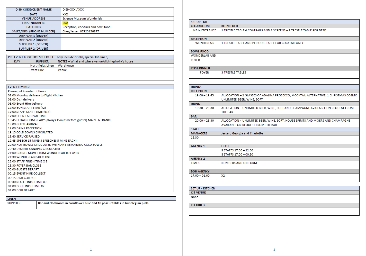The width and height of the screenshot is (366, 256).
Task: Click the SET UP - KIT section header
Action: pyautogui.click(x=199, y=22)
